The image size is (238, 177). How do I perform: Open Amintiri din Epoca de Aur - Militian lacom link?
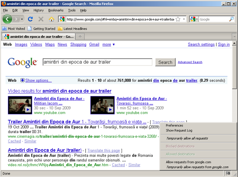click(x=59, y=101)
